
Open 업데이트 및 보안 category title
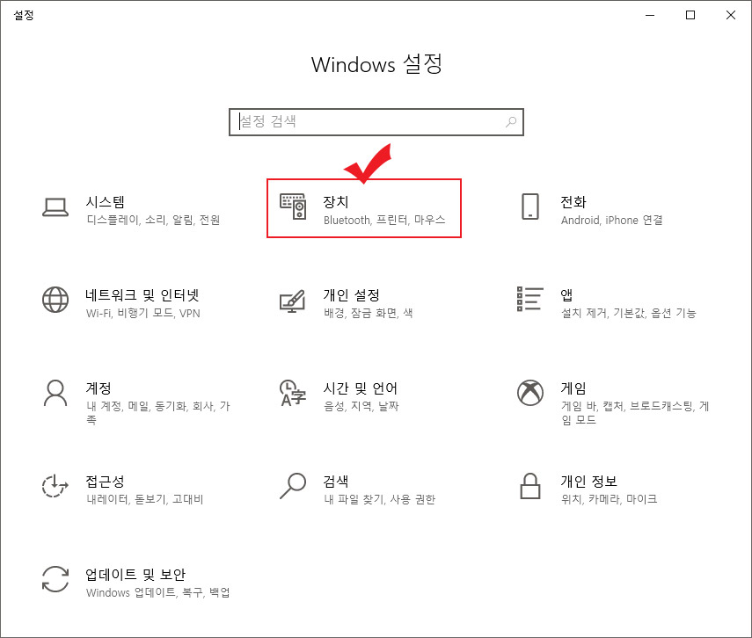pos(135,574)
